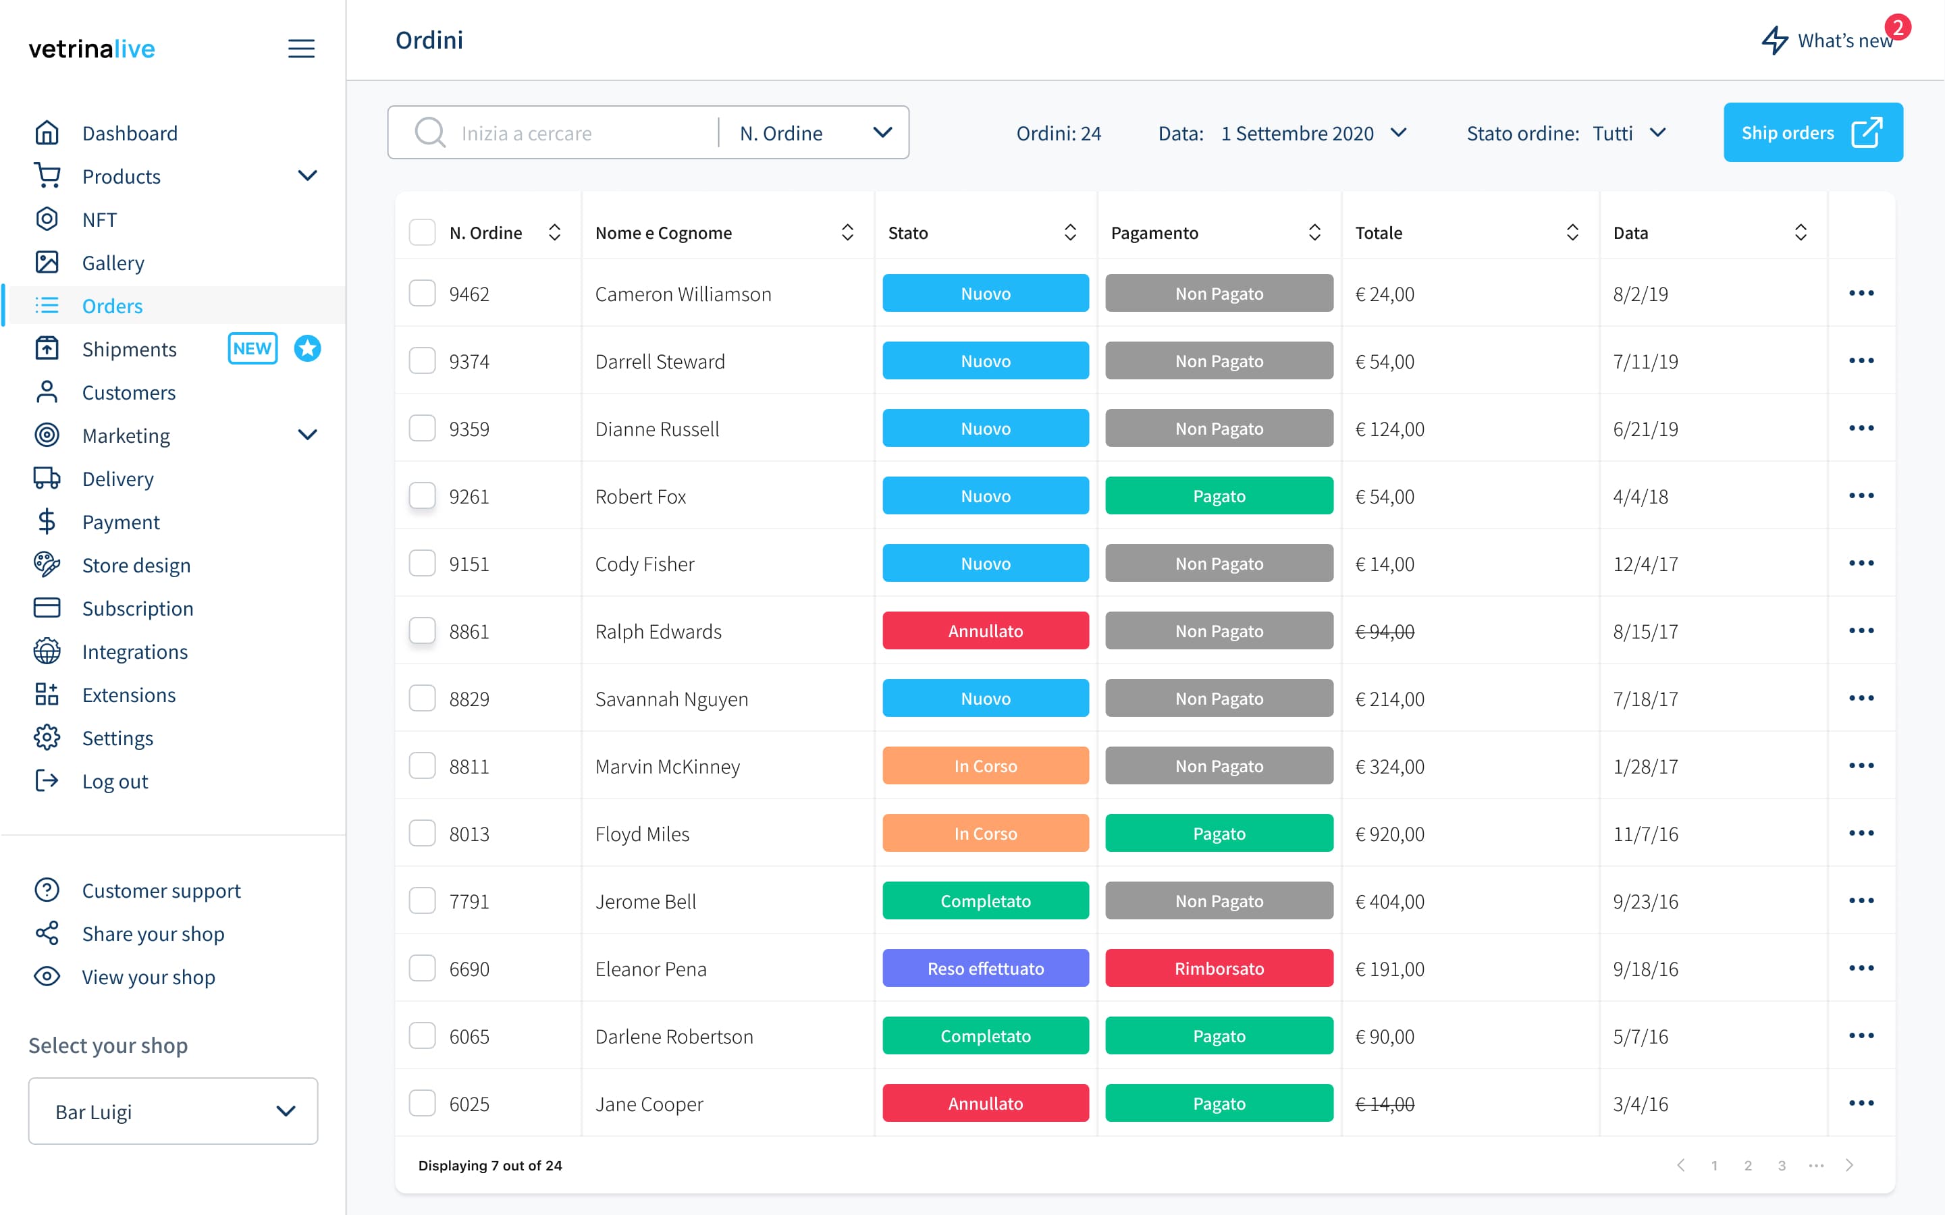Expand the Products submenu chevron
The width and height of the screenshot is (1945, 1215).
307,176
